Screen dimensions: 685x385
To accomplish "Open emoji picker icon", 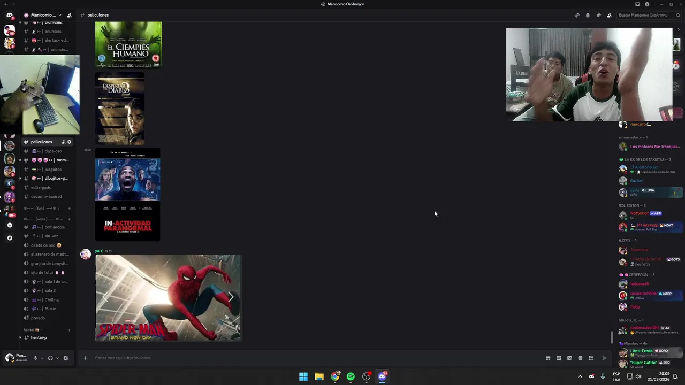I will point(580,358).
